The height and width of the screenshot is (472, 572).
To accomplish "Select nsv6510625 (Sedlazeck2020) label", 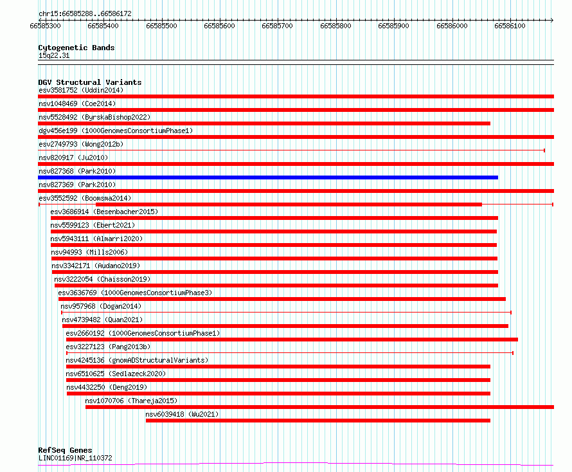I will 116,374.
